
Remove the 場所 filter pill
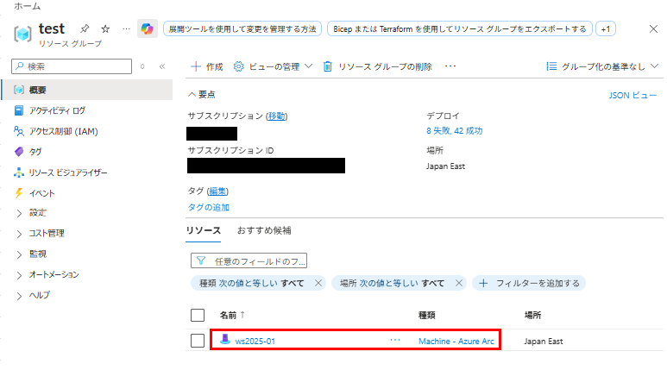458,283
